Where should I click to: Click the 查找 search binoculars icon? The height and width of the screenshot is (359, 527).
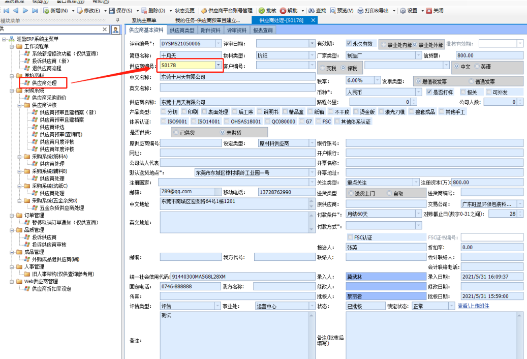(x=312, y=11)
